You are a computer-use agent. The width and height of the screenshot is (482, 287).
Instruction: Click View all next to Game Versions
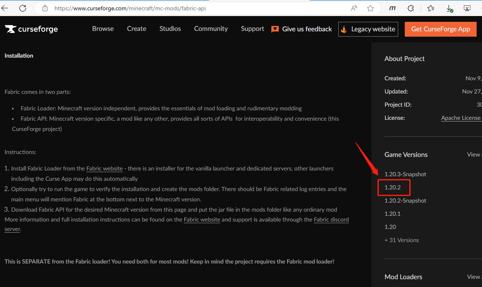click(474, 155)
